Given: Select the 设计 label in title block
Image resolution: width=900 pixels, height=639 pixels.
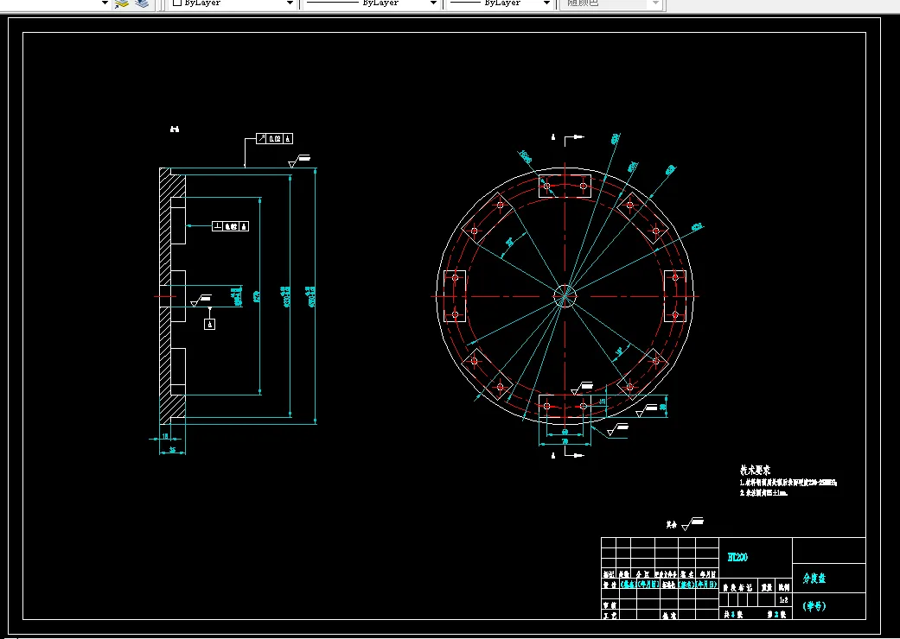Looking at the screenshot, I should click(610, 585).
